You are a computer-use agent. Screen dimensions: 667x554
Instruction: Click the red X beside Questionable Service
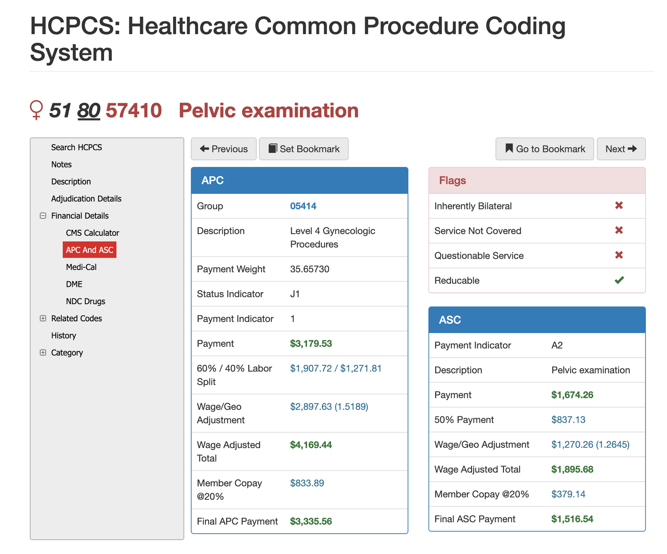point(619,256)
